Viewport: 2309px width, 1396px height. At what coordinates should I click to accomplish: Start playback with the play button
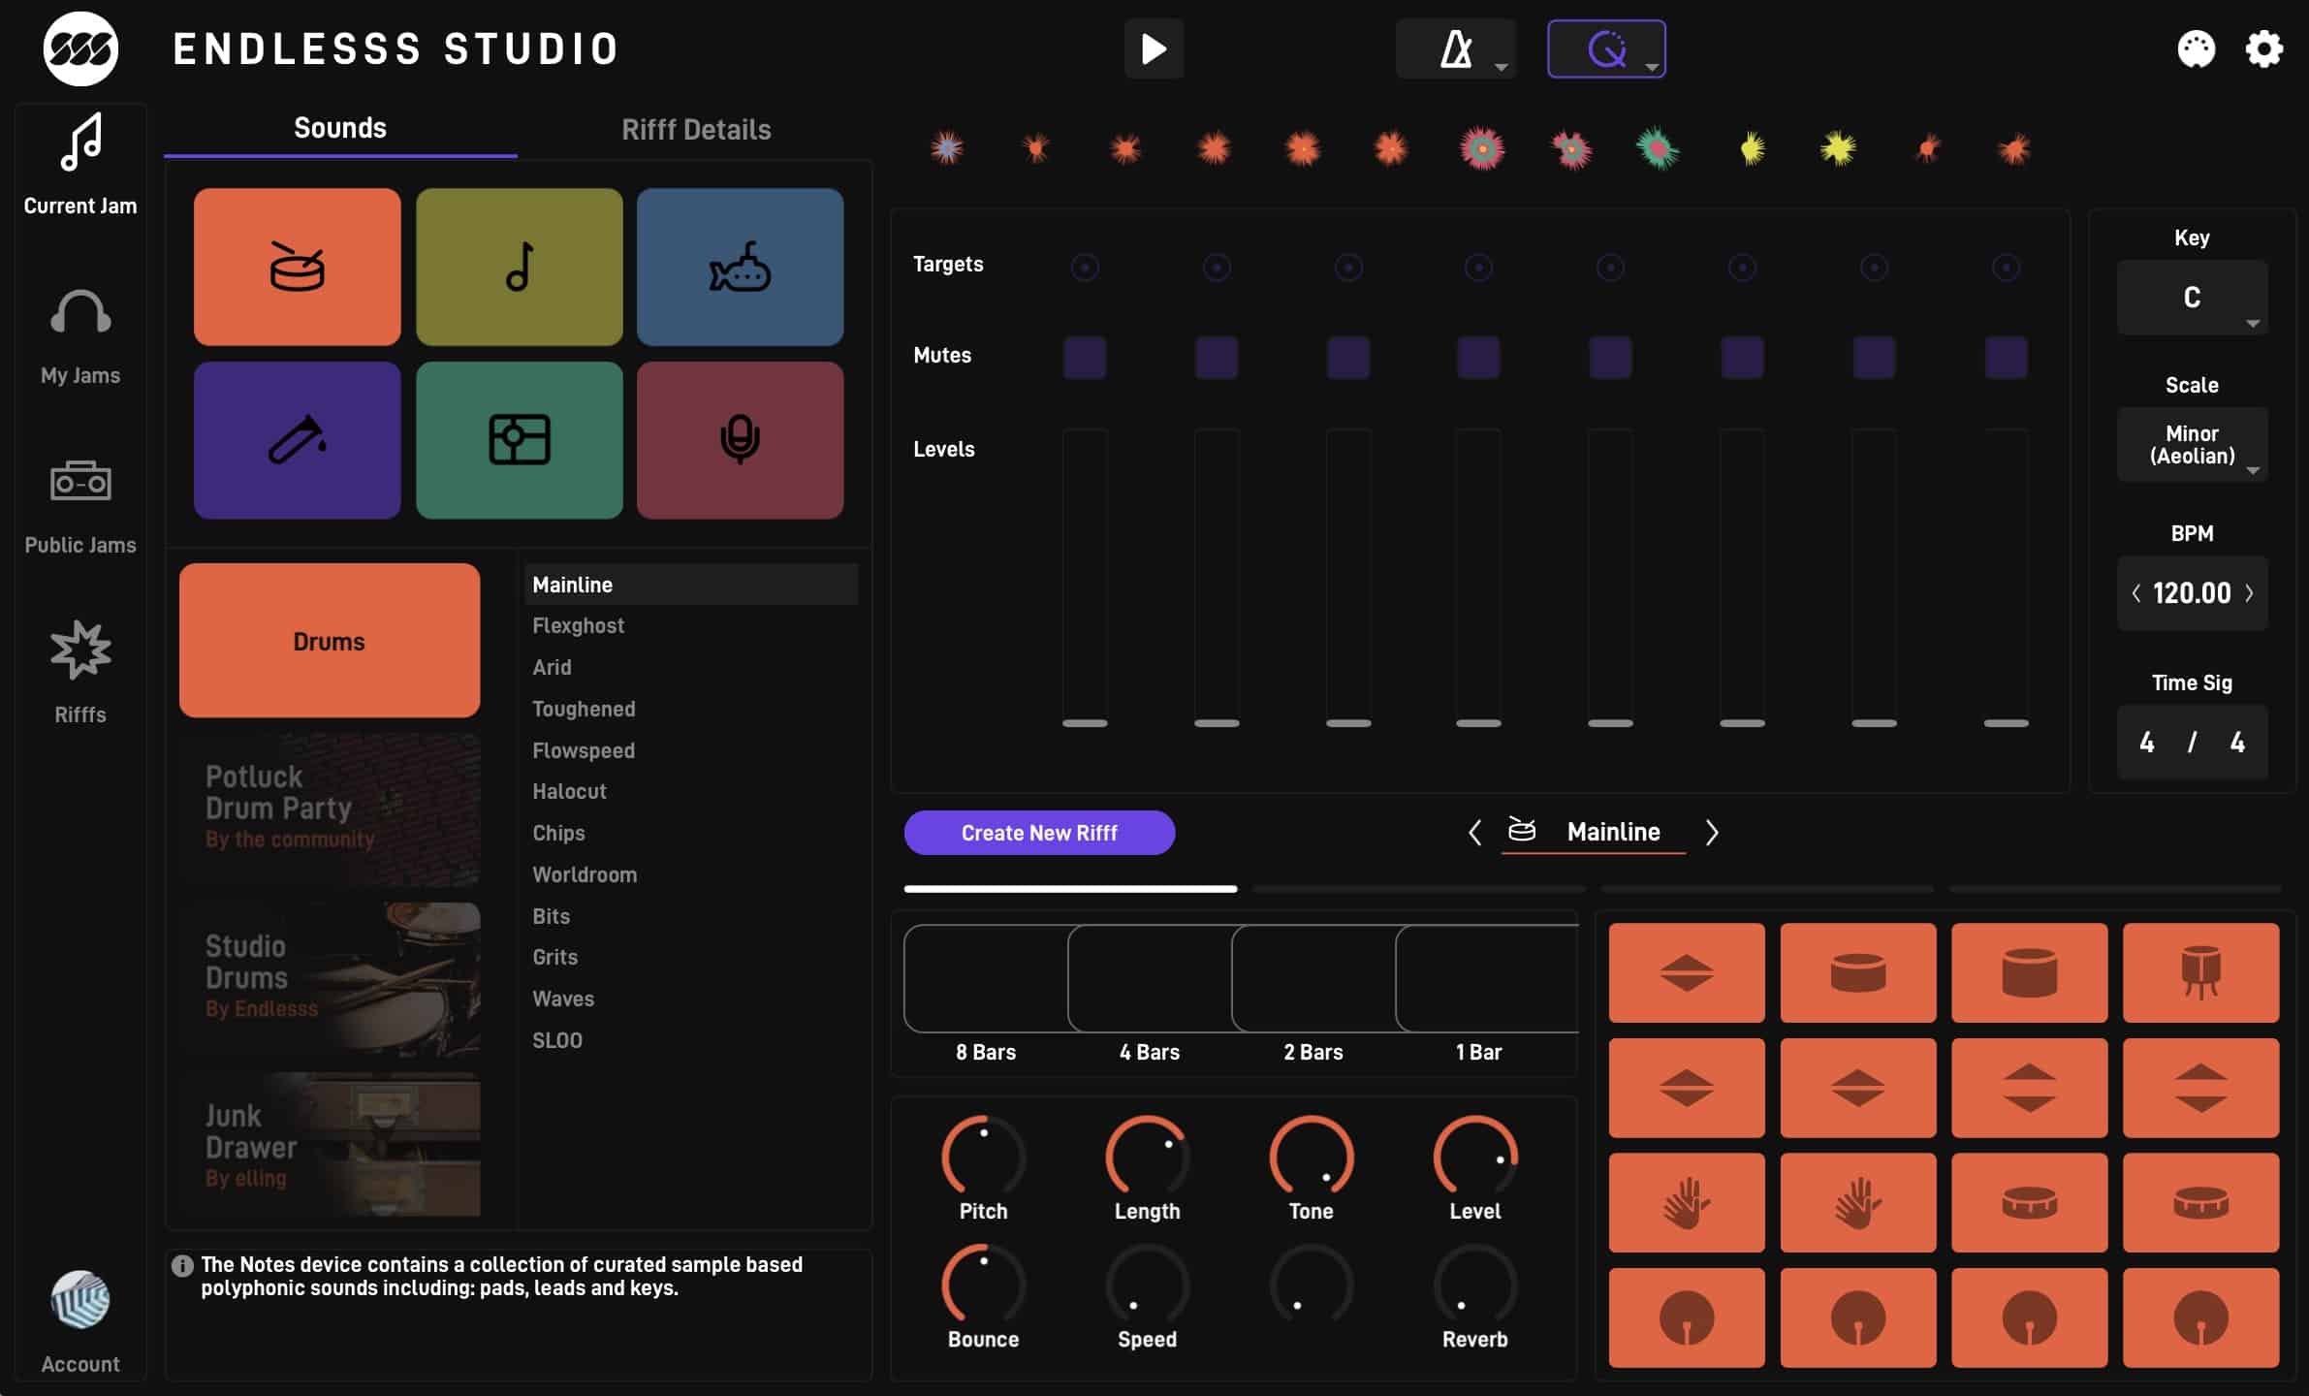click(1154, 48)
